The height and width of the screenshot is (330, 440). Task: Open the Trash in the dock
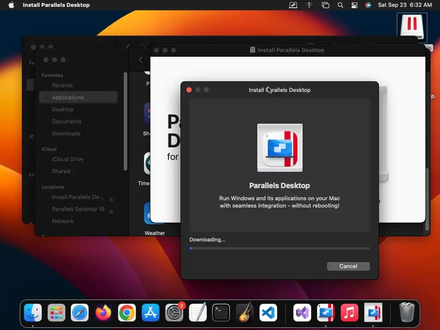tap(406, 312)
